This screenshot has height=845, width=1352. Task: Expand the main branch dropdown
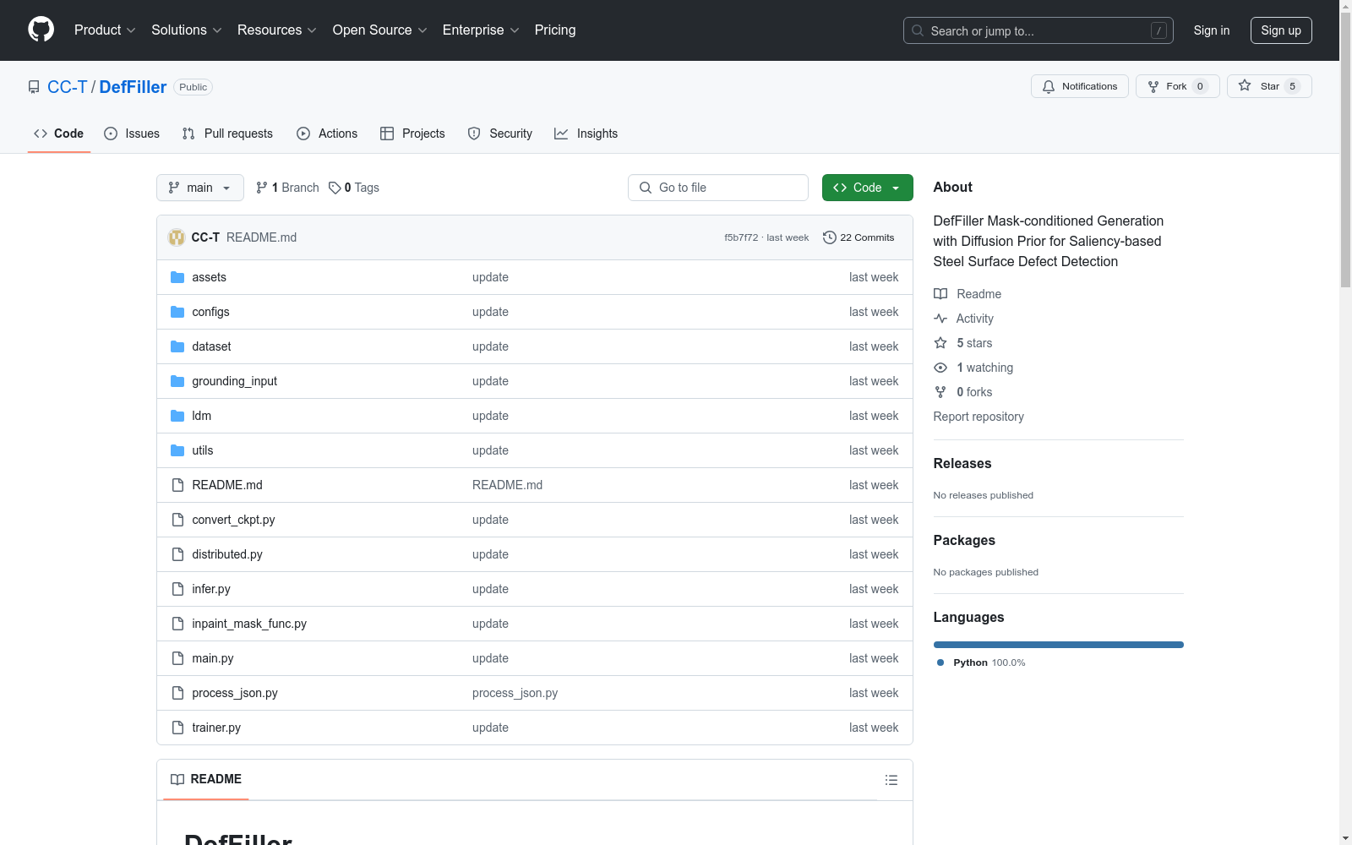(x=199, y=188)
